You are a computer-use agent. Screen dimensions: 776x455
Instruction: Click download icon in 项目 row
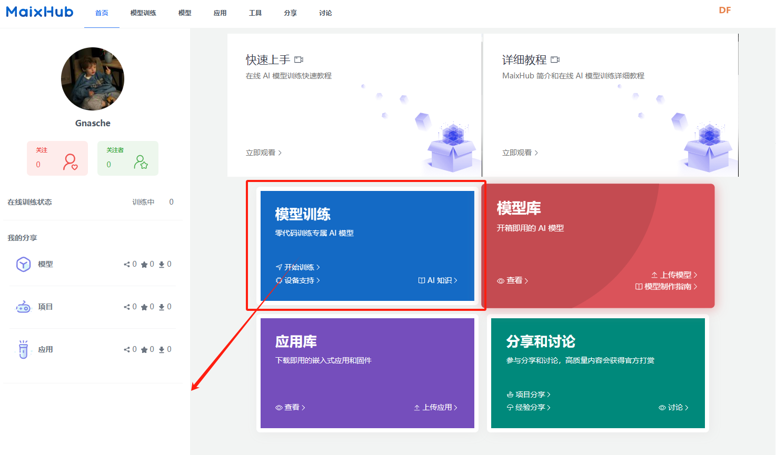[x=162, y=307]
